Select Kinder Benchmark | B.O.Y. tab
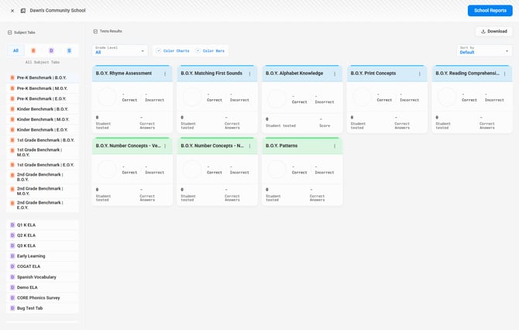The height and width of the screenshot is (330, 519). 42,109
